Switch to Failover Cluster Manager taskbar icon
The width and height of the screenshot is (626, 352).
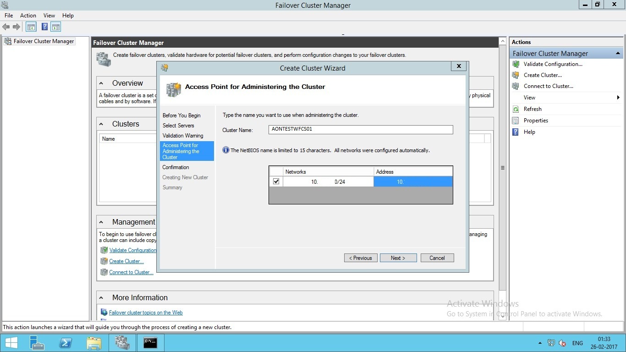(x=122, y=343)
